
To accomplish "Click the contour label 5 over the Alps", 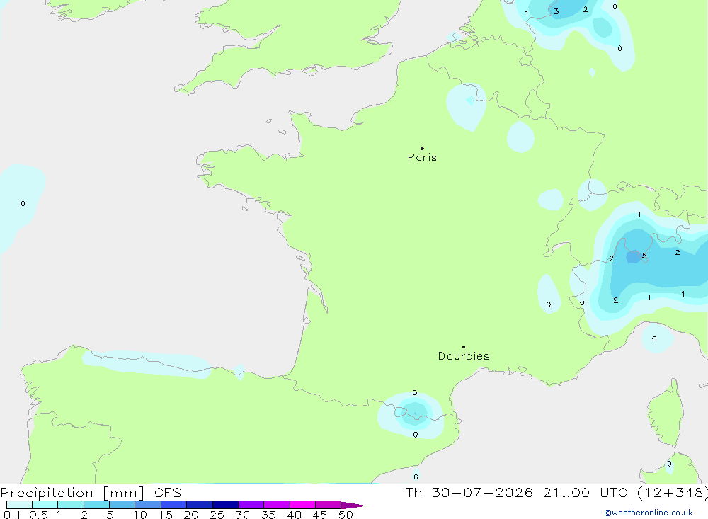I will 644,256.
